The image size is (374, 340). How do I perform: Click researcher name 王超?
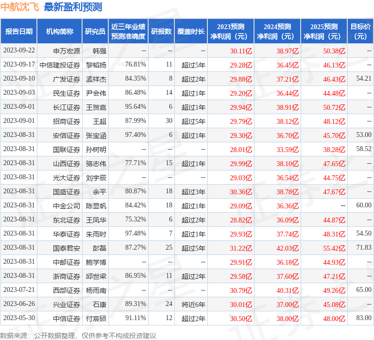(x=100, y=121)
